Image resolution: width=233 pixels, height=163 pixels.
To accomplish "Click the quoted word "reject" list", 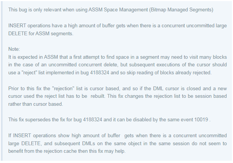I will (x=29, y=73).
